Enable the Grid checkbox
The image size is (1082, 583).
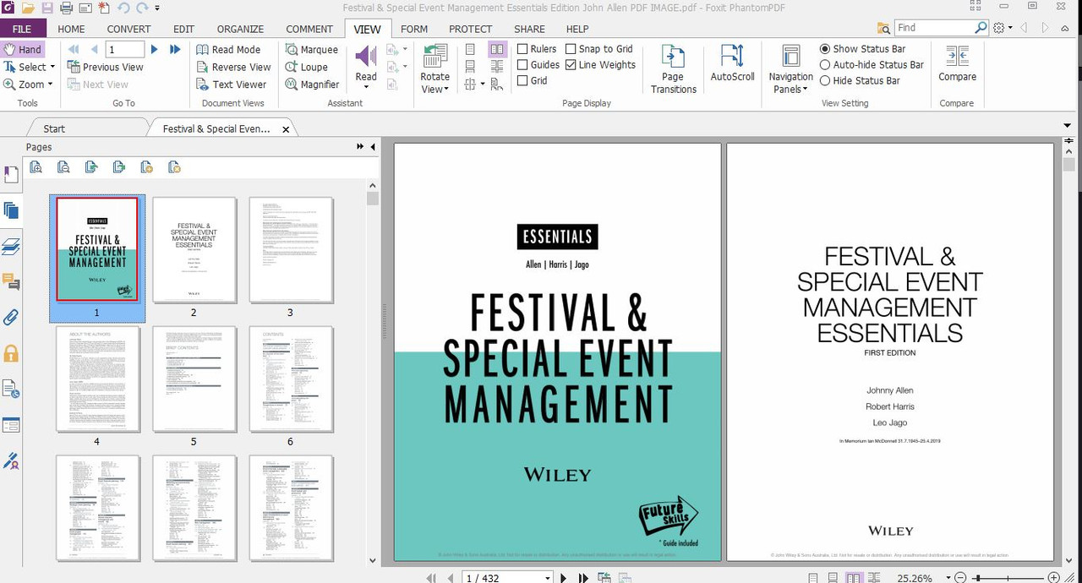tap(522, 81)
